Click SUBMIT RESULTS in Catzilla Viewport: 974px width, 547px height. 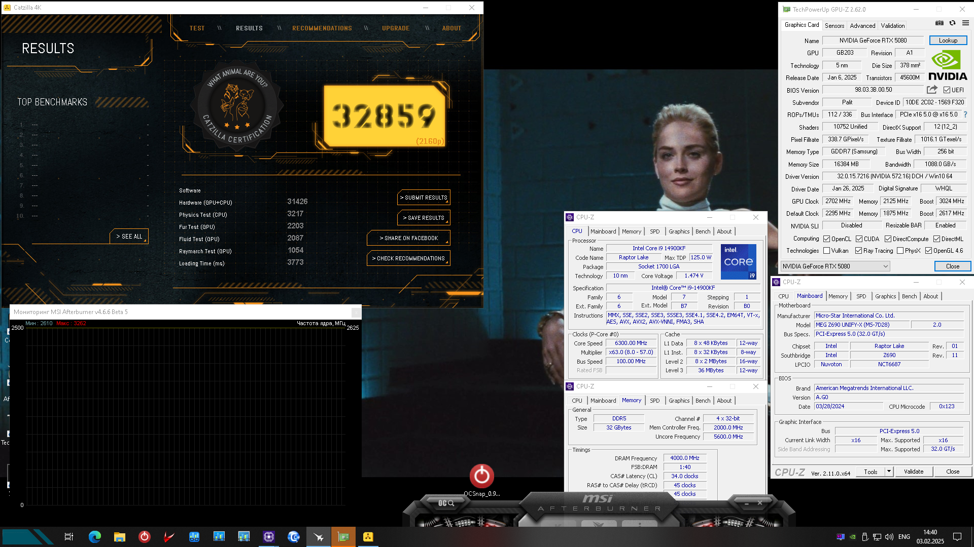click(424, 198)
